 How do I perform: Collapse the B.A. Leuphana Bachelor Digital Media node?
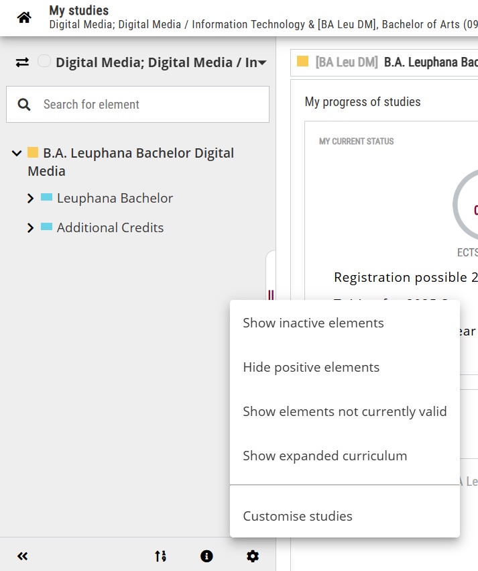pos(17,154)
